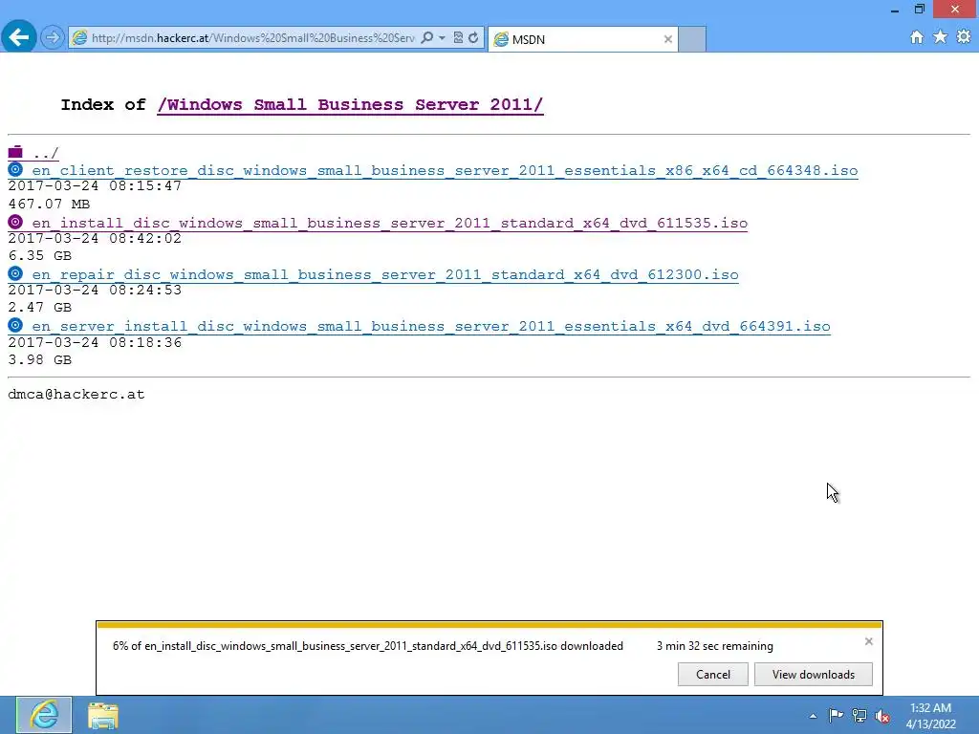Open the network tray icon
979x734 pixels.
tap(859, 716)
